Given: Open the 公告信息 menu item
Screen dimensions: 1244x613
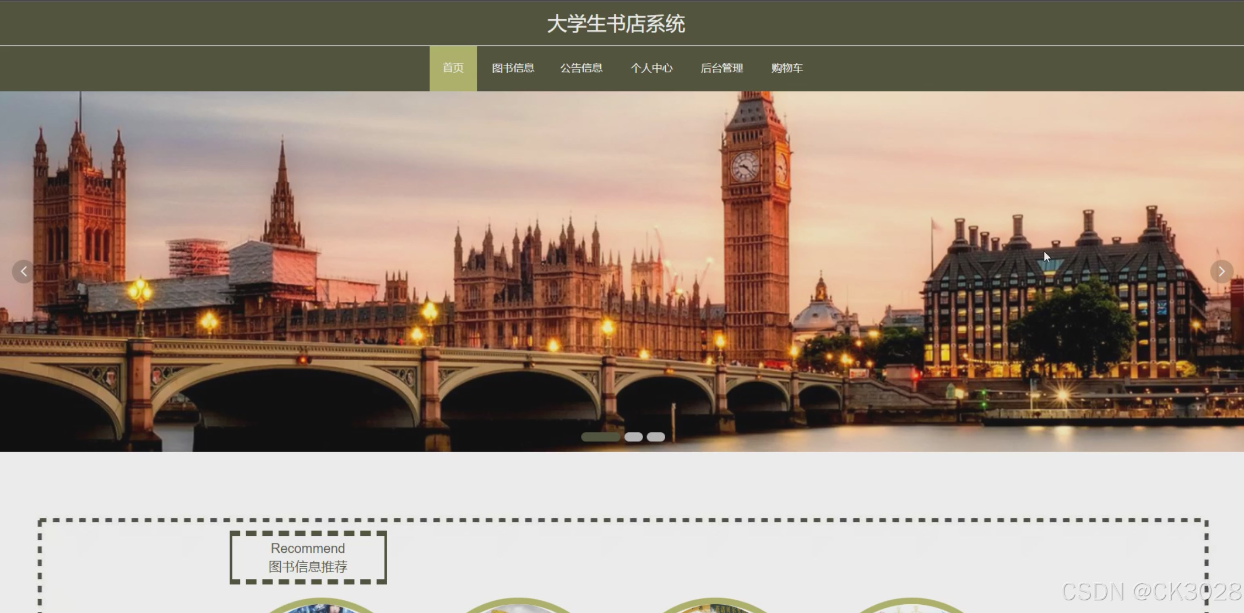Looking at the screenshot, I should coord(581,68).
